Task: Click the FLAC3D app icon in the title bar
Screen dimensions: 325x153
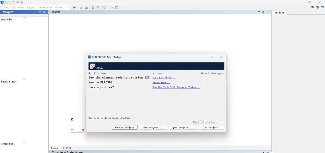Action: click(2, 2)
